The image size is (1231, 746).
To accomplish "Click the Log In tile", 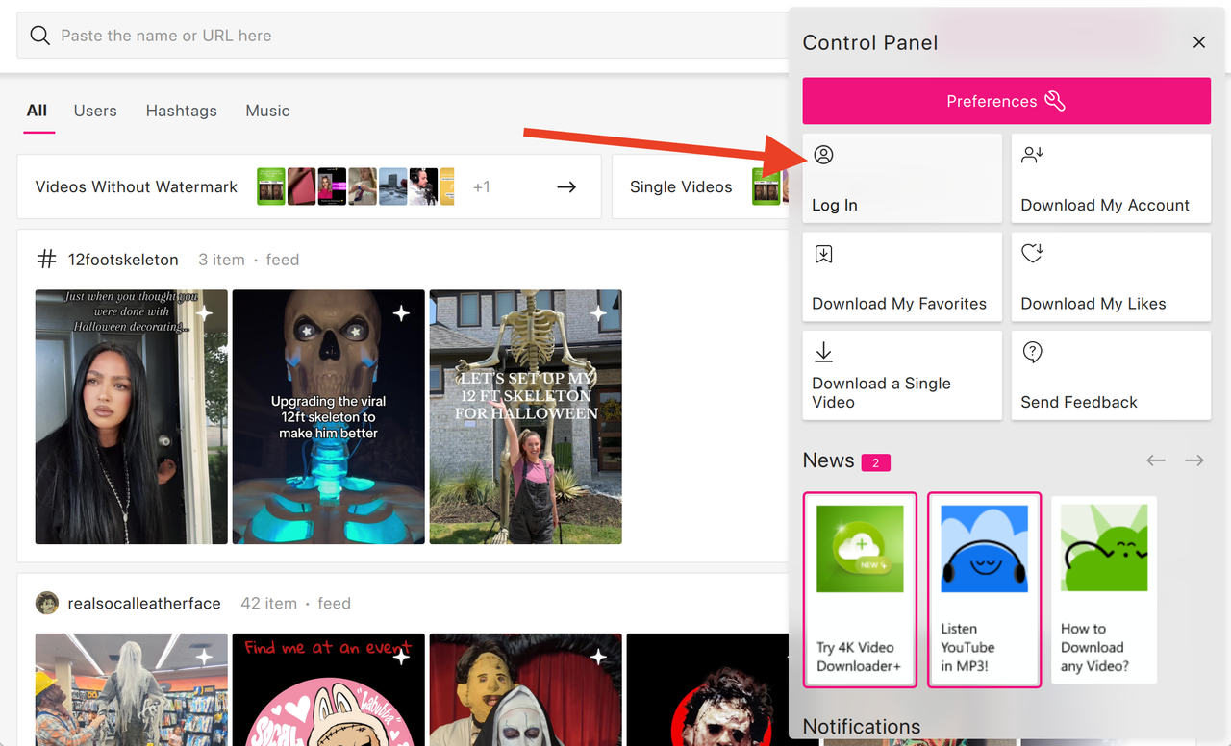I will coord(902,178).
